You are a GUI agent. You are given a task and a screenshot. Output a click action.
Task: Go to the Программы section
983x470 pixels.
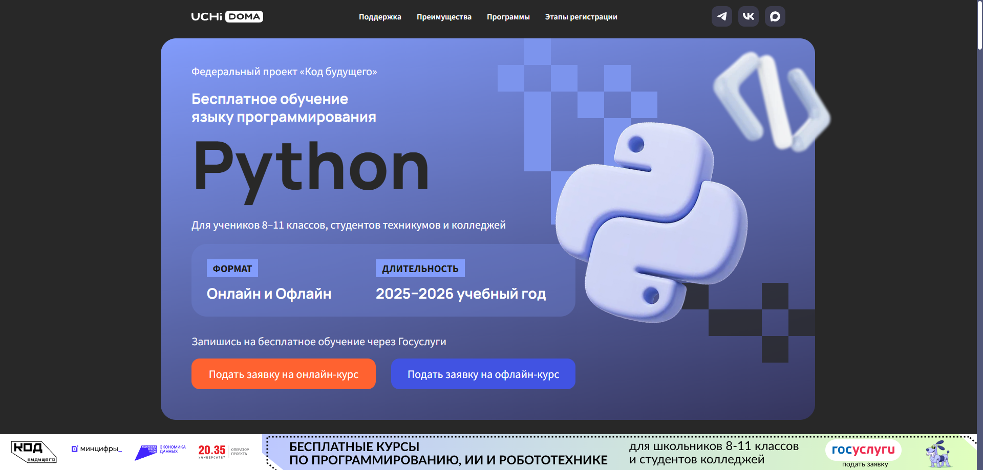pyautogui.click(x=508, y=17)
